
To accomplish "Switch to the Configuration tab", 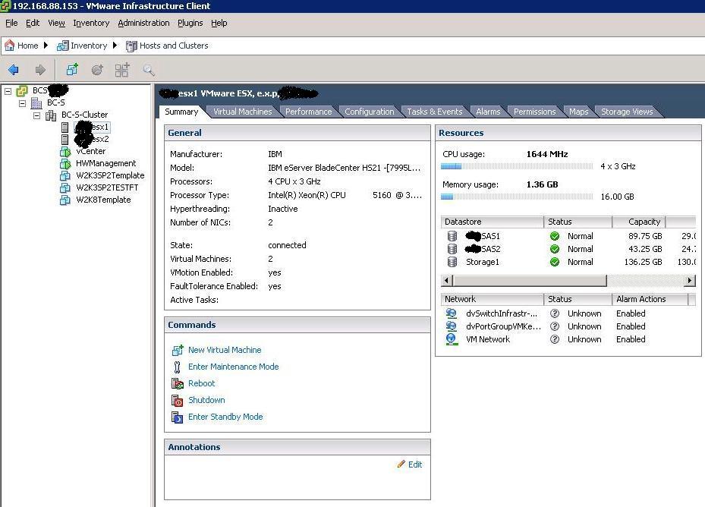I will 369,112.
